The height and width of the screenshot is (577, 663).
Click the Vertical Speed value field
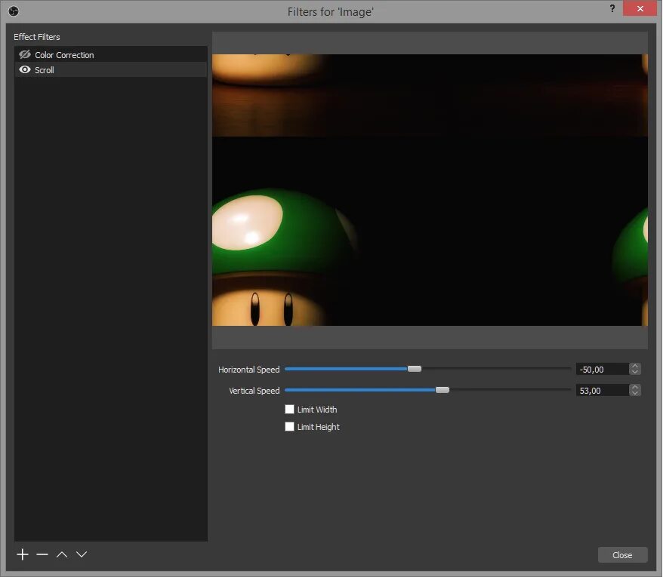coord(603,390)
